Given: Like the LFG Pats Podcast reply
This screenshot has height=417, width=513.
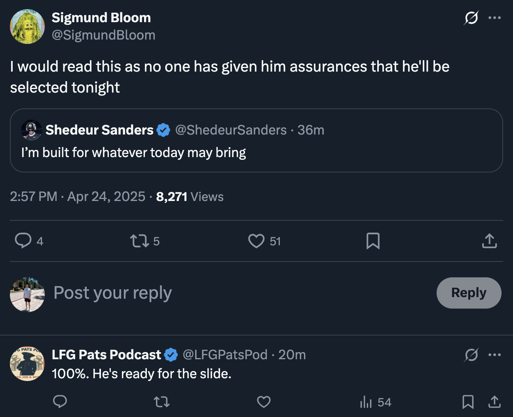Looking at the screenshot, I should tap(264, 402).
